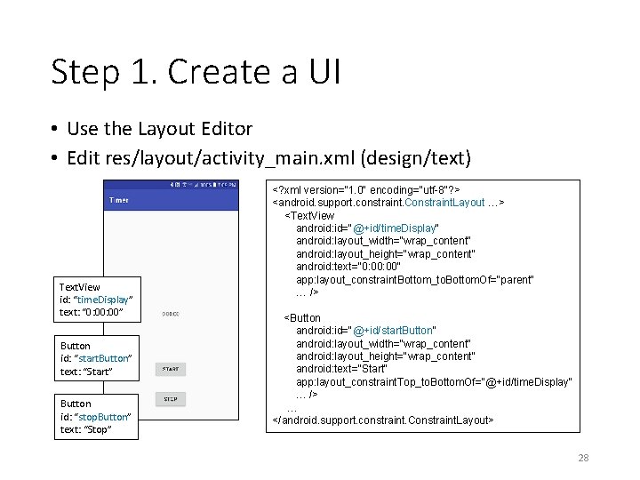Viewport: 640px width, 480px height.
Task: Select the 'Step 1. Create a UI' heading
Action: click(x=196, y=72)
